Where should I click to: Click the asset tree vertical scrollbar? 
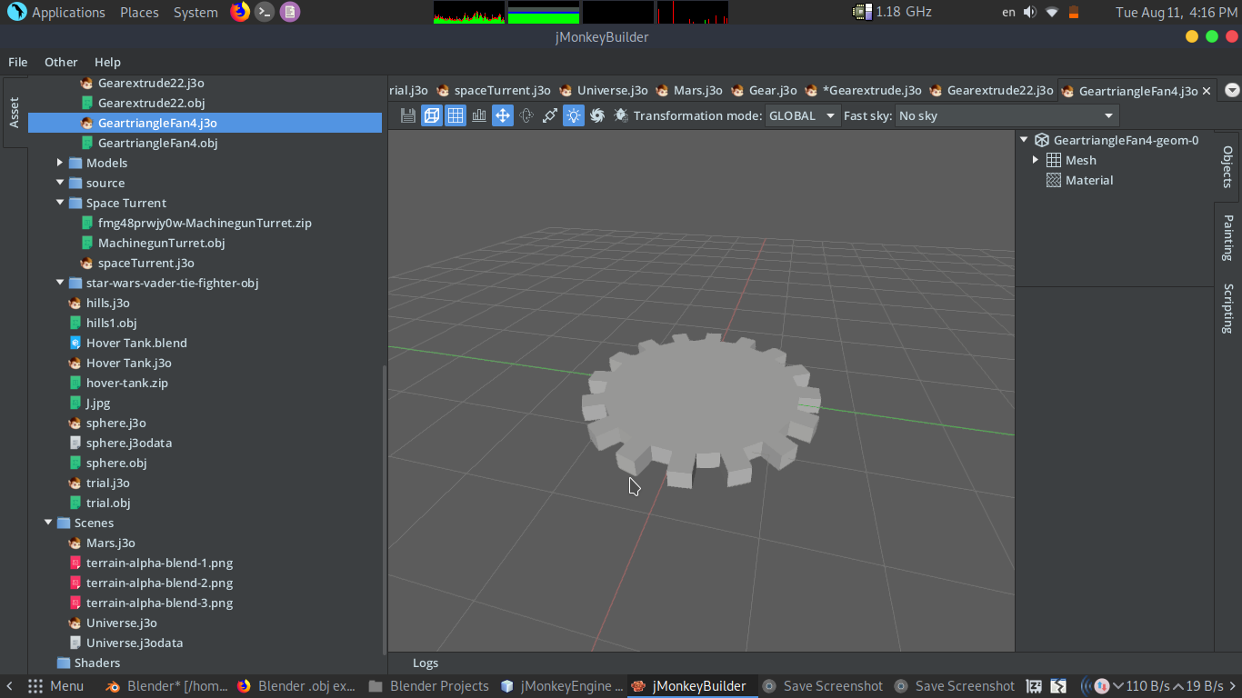[384, 509]
